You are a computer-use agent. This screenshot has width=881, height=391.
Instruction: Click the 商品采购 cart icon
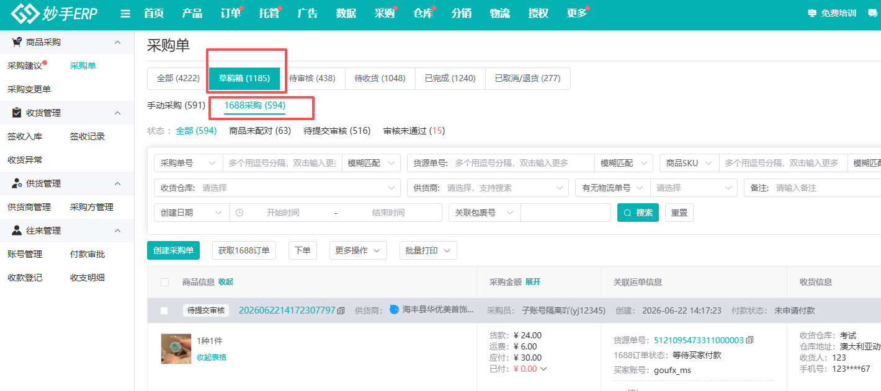point(17,42)
